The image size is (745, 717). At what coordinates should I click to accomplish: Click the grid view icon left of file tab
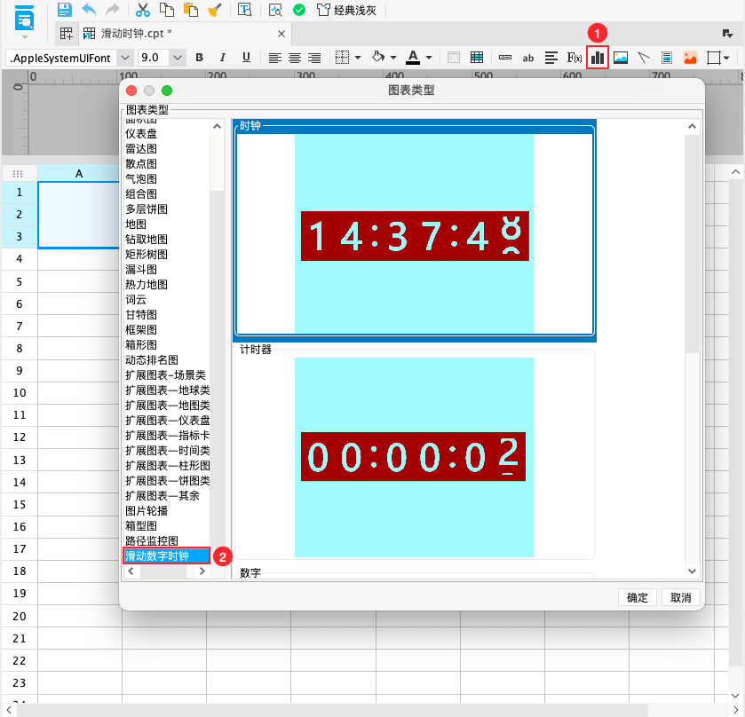click(66, 33)
